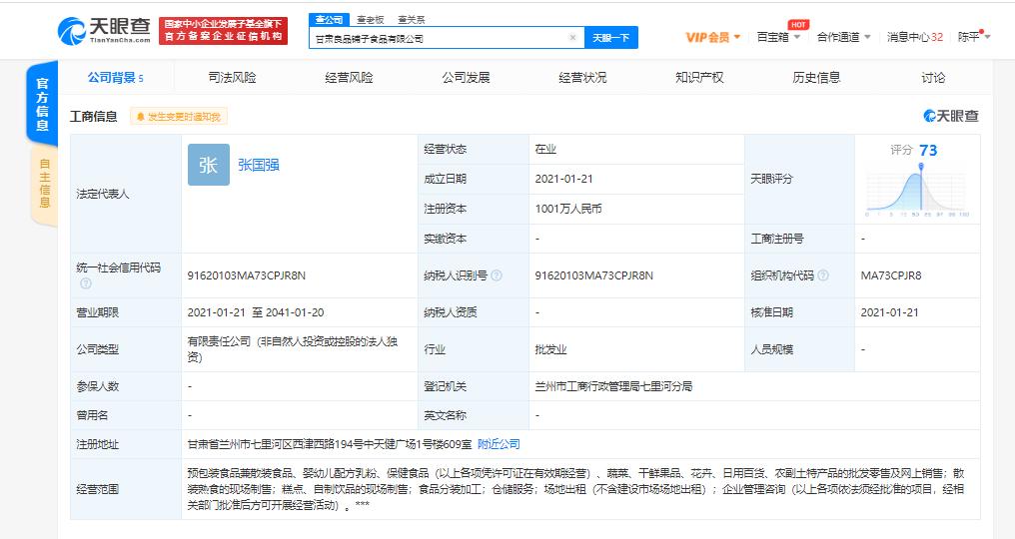This screenshot has width=1015, height=539.
Task: Select the 查老板 search tab
Action: pos(371,20)
